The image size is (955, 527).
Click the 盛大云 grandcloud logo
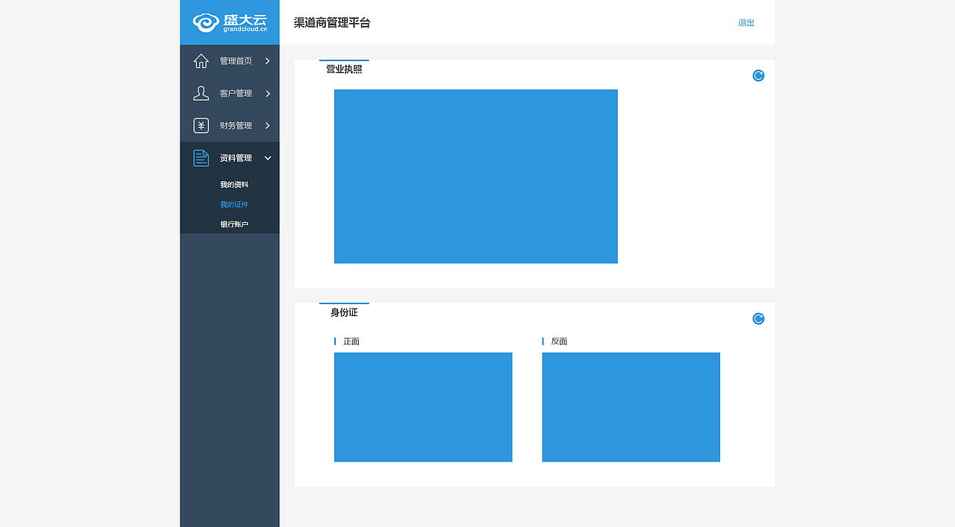point(230,23)
